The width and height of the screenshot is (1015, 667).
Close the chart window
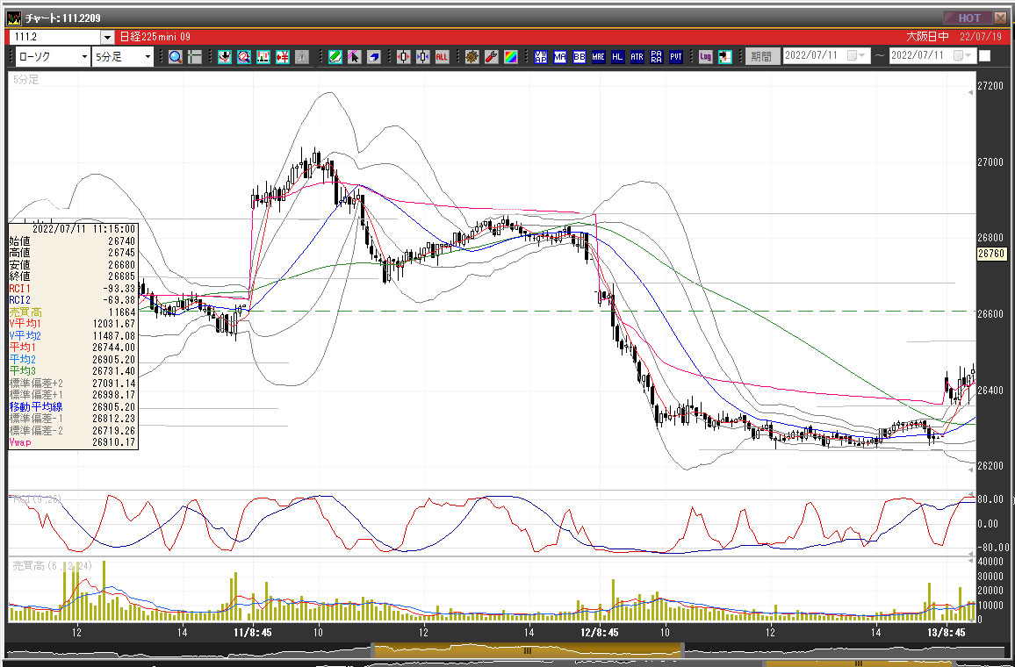(x=1000, y=18)
